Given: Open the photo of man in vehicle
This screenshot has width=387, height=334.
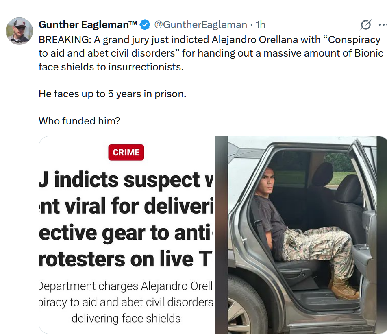Looking at the screenshot, I should tap(301, 235).
